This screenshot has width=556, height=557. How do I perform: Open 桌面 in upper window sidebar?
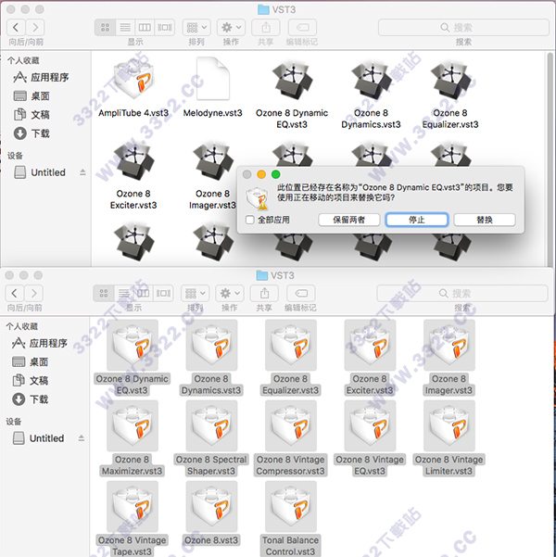(32, 95)
